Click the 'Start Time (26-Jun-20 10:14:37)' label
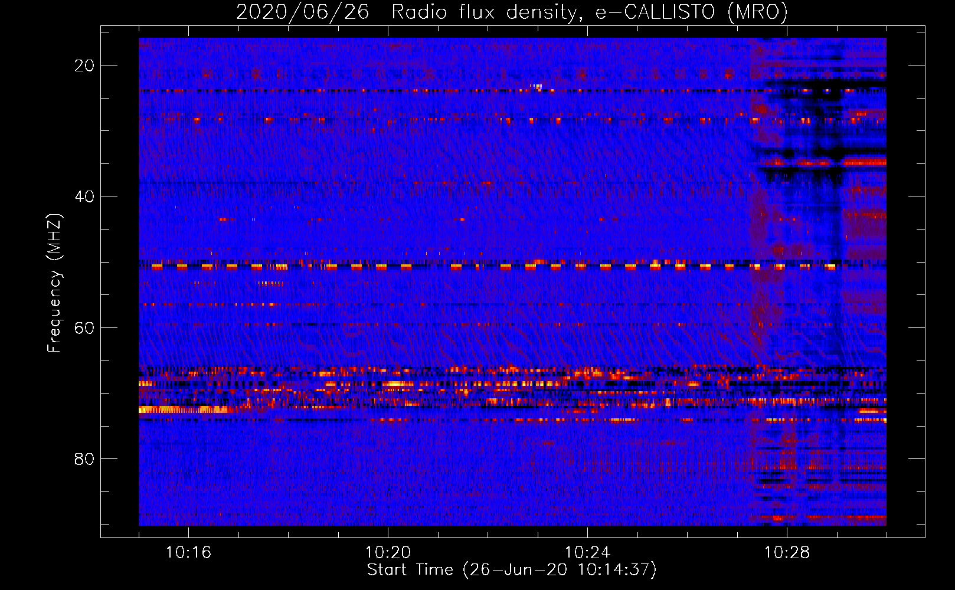955x590 pixels. point(512,570)
